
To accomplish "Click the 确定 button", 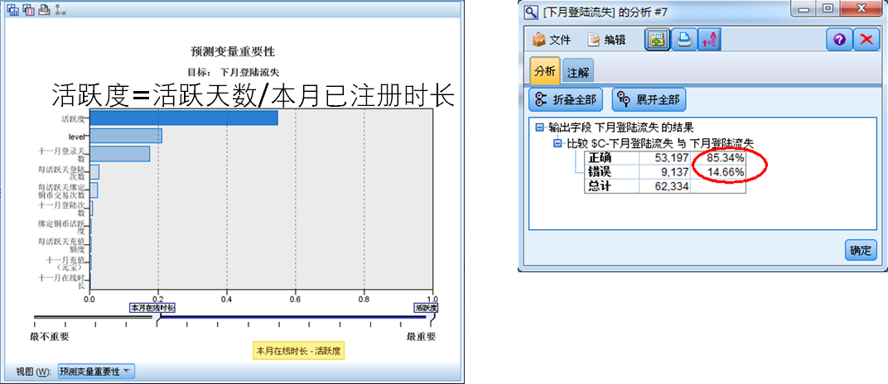I will tap(861, 251).
